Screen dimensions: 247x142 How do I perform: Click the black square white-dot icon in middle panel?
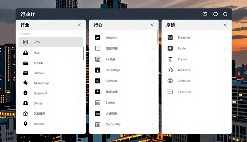click(x=98, y=91)
